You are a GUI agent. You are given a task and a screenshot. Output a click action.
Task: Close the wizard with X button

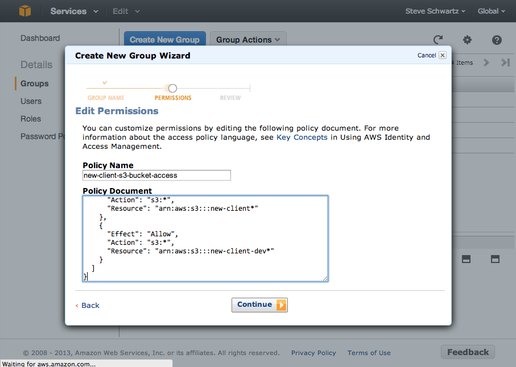click(443, 55)
